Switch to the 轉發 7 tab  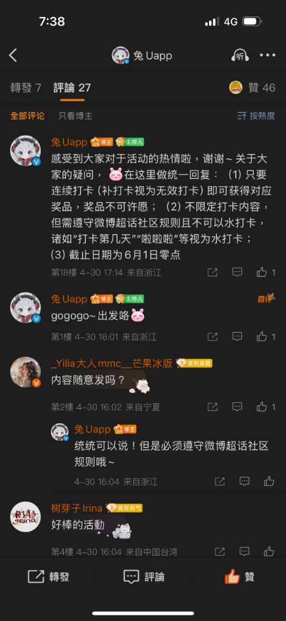(25, 87)
